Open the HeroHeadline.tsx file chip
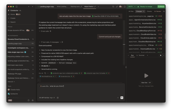172x111 pixels. coord(48,76)
